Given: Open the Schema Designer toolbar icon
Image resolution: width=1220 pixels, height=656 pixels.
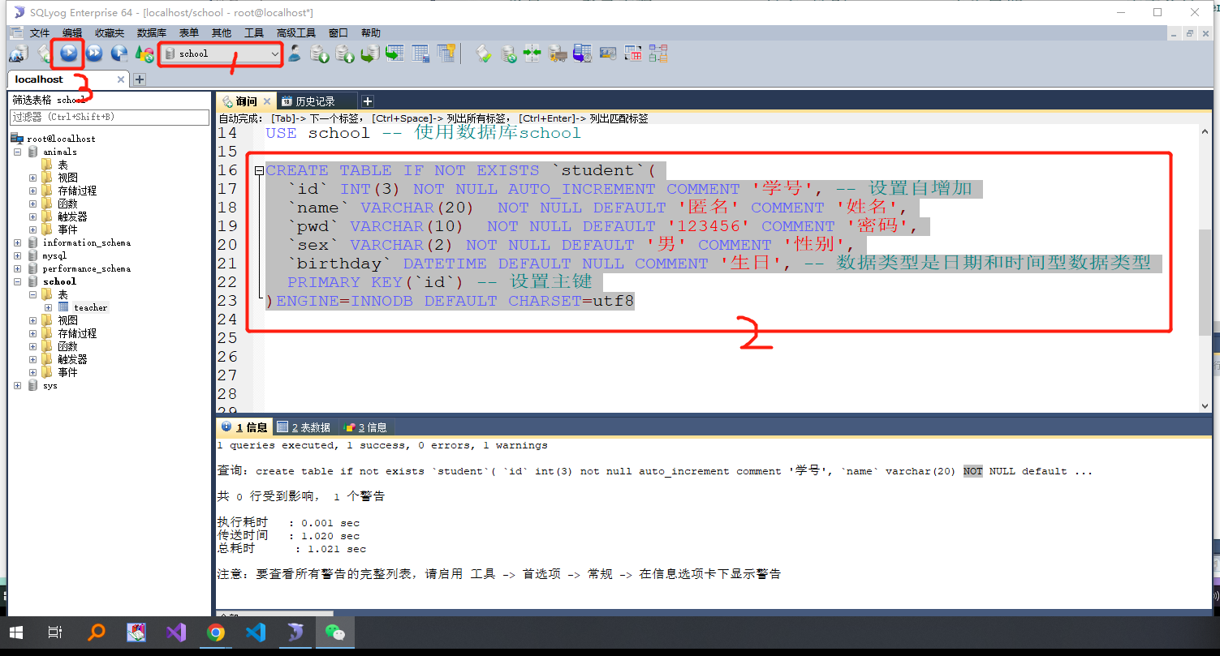Looking at the screenshot, I should [658, 54].
